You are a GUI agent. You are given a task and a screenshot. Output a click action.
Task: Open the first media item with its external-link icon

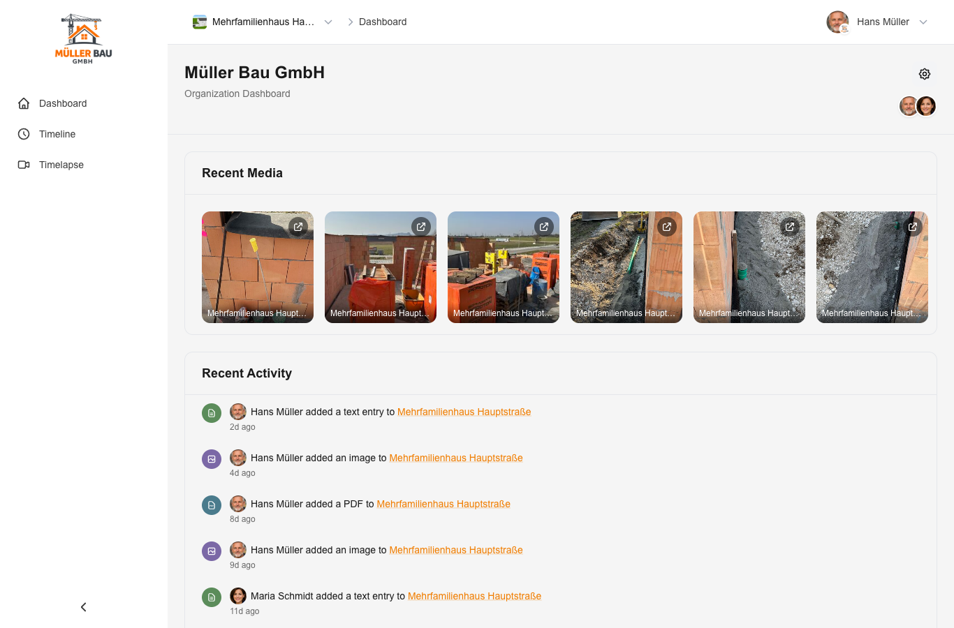point(298,226)
